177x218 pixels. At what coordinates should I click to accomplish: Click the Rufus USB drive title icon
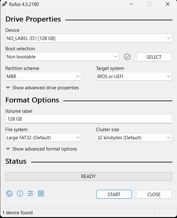(4, 4)
